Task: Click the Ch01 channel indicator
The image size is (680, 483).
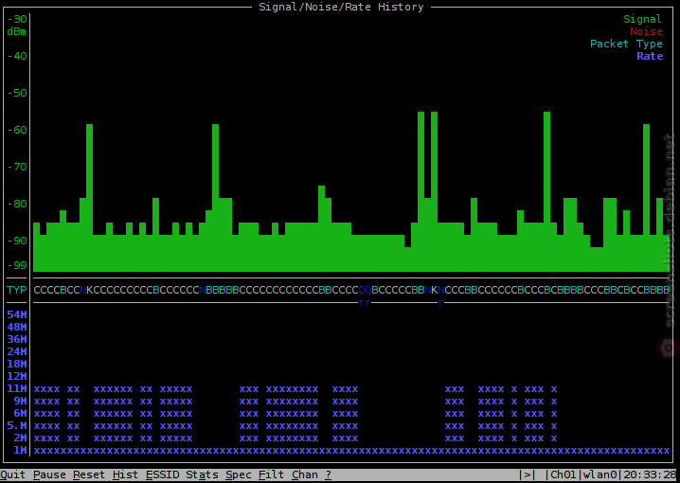Action: [x=564, y=474]
